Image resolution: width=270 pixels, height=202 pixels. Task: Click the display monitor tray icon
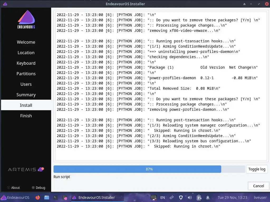click(154, 198)
